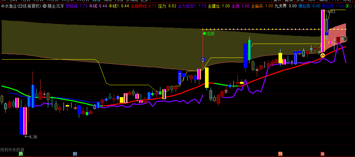Click the 牛线: 8.44 pink indicator label
This screenshot has width=355, height=157.
pyautogui.click(x=98, y=6)
